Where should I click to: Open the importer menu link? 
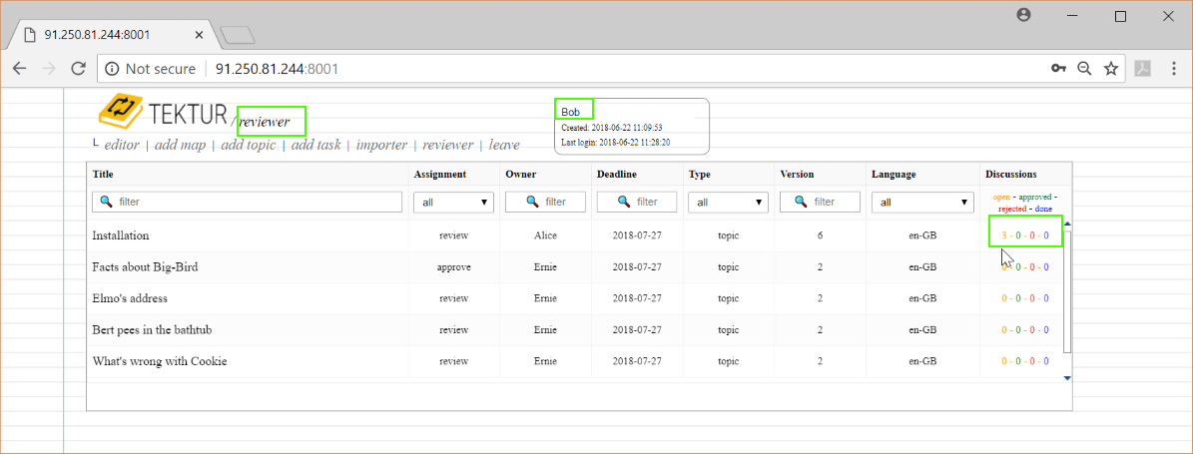[381, 145]
